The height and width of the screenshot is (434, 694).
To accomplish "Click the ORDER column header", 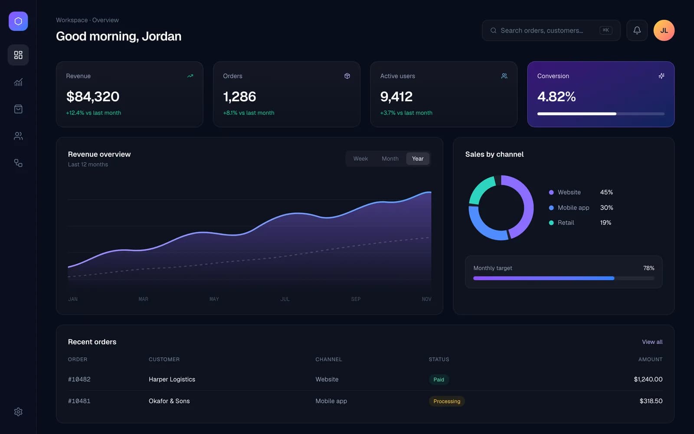I will tap(78, 359).
